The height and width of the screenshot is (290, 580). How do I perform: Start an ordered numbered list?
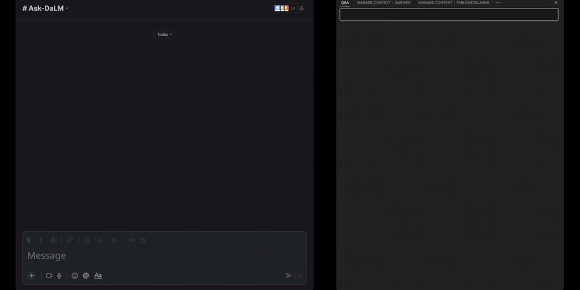click(87, 240)
